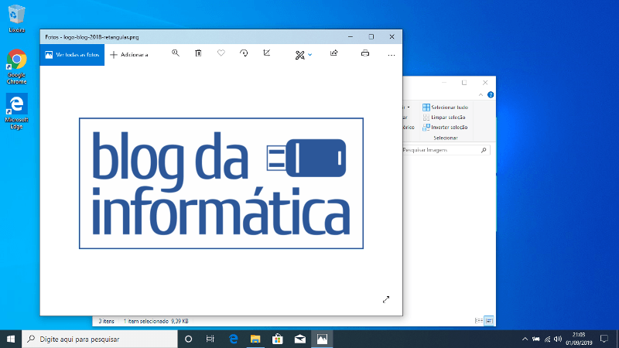Image resolution: width=619 pixels, height=348 pixels.
Task: Delete the photo with the trash icon
Action: (198, 53)
